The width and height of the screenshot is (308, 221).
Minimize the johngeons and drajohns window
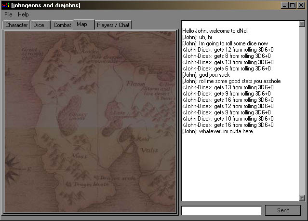click(x=284, y=5)
